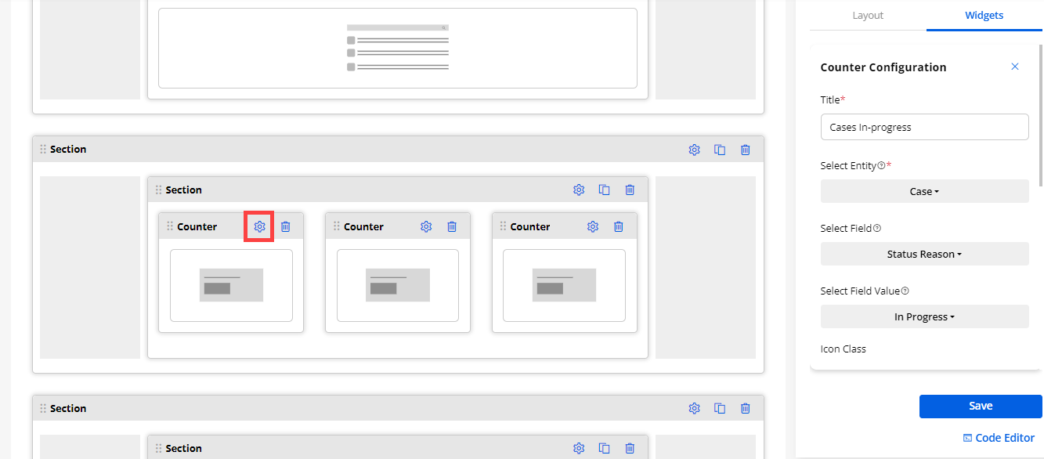Click help icon beside Select Field Value
The width and height of the screenshot is (1044, 459).
(x=905, y=291)
